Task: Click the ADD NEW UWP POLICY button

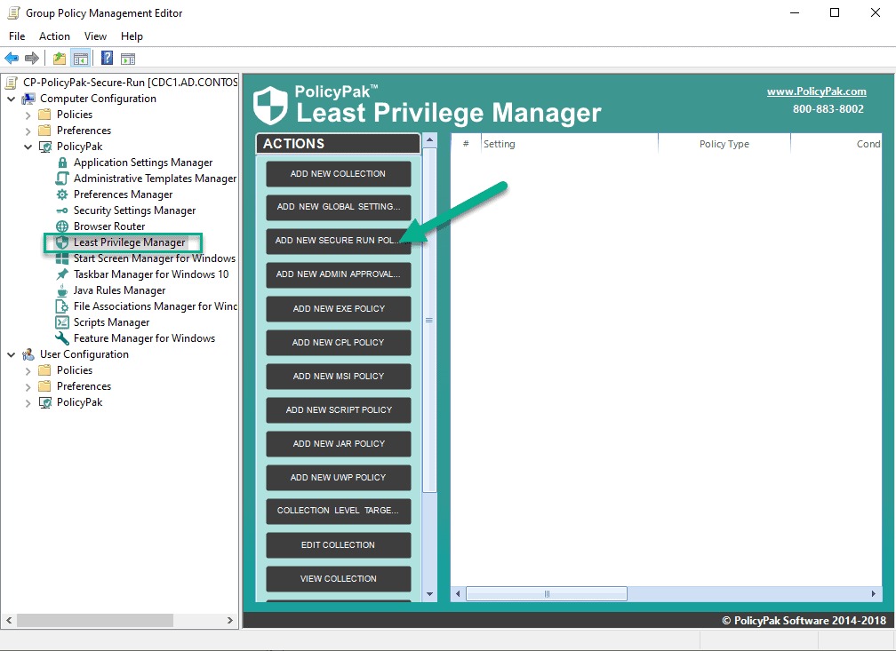Action: [339, 477]
